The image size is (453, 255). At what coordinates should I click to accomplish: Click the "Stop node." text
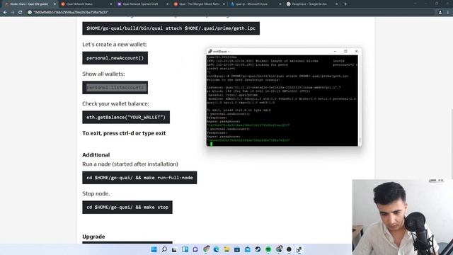click(x=96, y=193)
